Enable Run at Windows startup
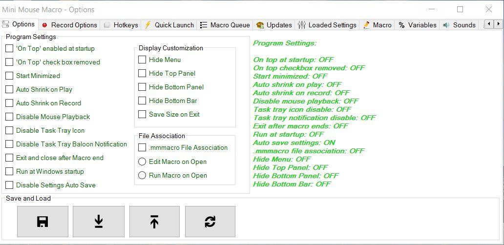 [9, 171]
